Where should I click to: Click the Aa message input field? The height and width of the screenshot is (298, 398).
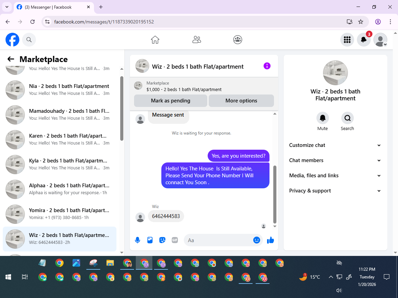point(220,240)
